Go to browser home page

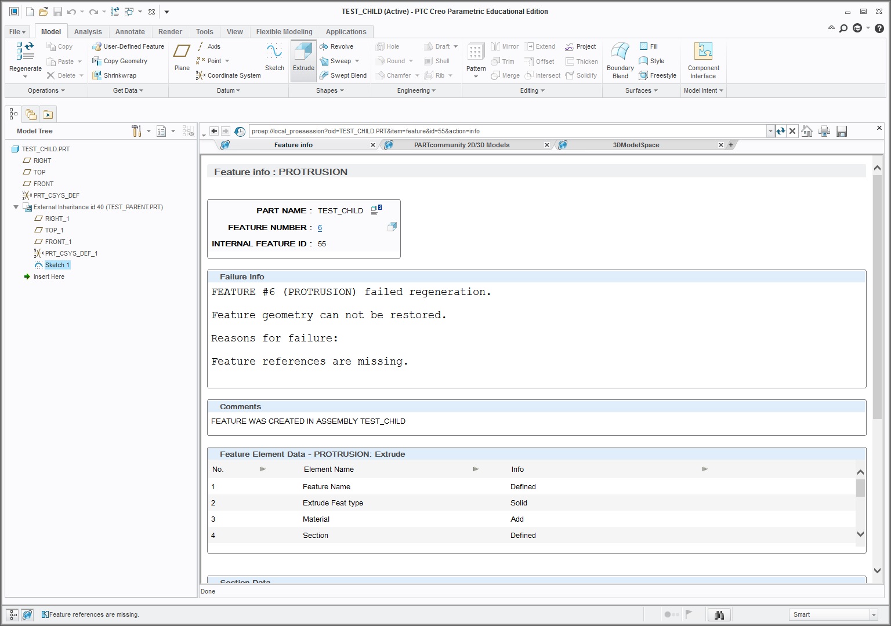(807, 131)
